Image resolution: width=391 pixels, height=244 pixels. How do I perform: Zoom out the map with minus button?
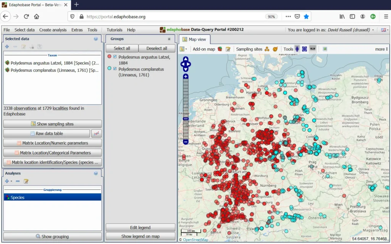point(186,142)
